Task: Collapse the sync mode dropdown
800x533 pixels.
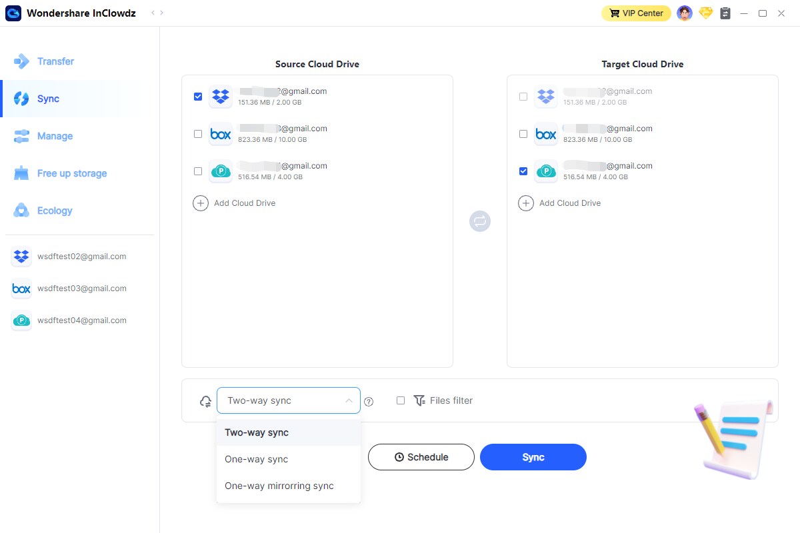Action: pyautogui.click(x=349, y=400)
